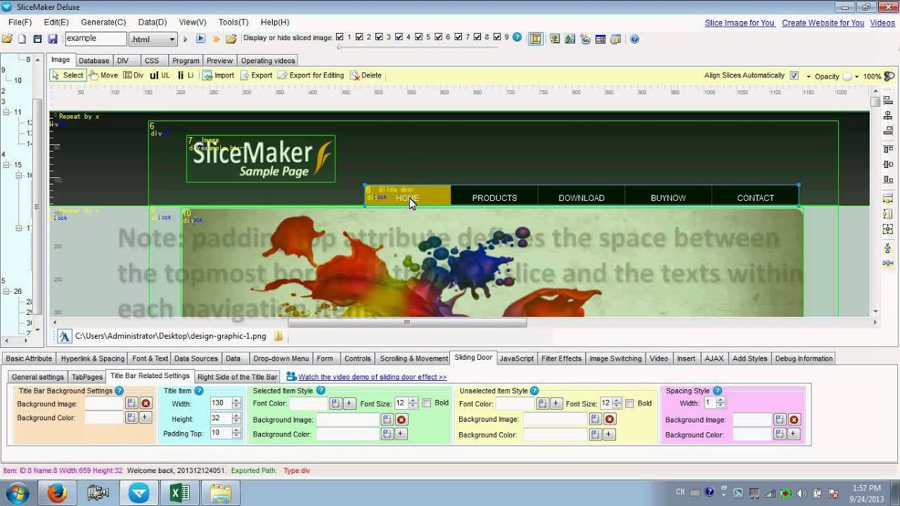Image resolution: width=900 pixels, height=506 pixels.
Task: Toggle display of sliced image 5
Action: click(x=418, y=37)
